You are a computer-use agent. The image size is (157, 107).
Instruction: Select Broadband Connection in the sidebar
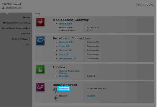16,28
